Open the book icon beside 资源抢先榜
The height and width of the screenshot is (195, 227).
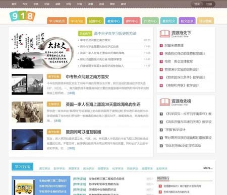[x=164, y=102]
